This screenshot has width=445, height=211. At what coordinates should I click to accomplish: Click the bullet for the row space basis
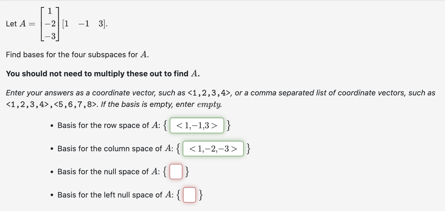point(52,126)
